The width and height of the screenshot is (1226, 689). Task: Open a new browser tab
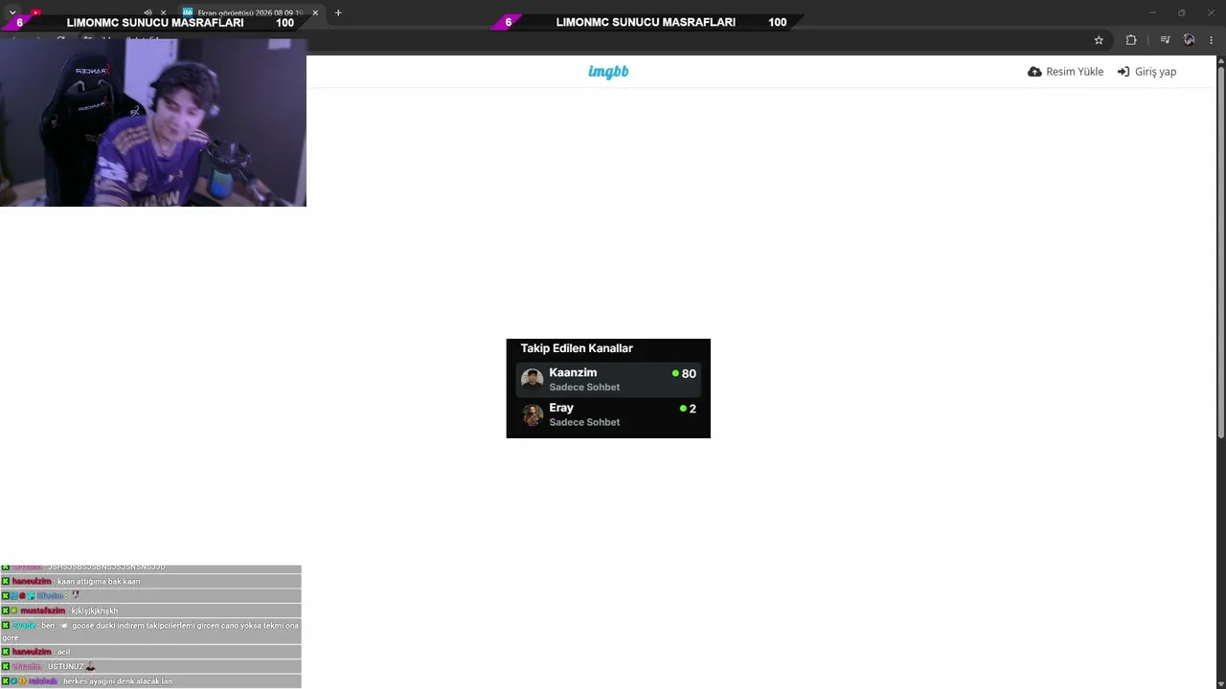pos(338,12)
